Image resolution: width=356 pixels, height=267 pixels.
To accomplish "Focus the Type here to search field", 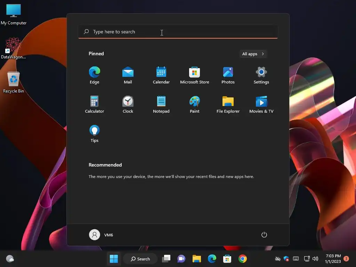I will [178, 32].
